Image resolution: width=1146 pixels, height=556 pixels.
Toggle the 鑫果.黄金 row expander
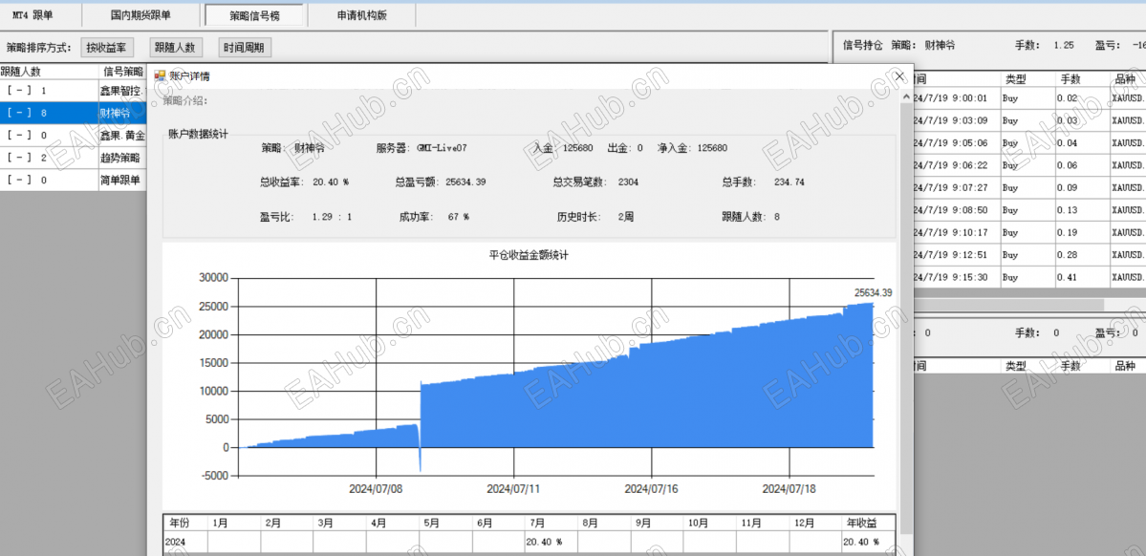[19, 136]
